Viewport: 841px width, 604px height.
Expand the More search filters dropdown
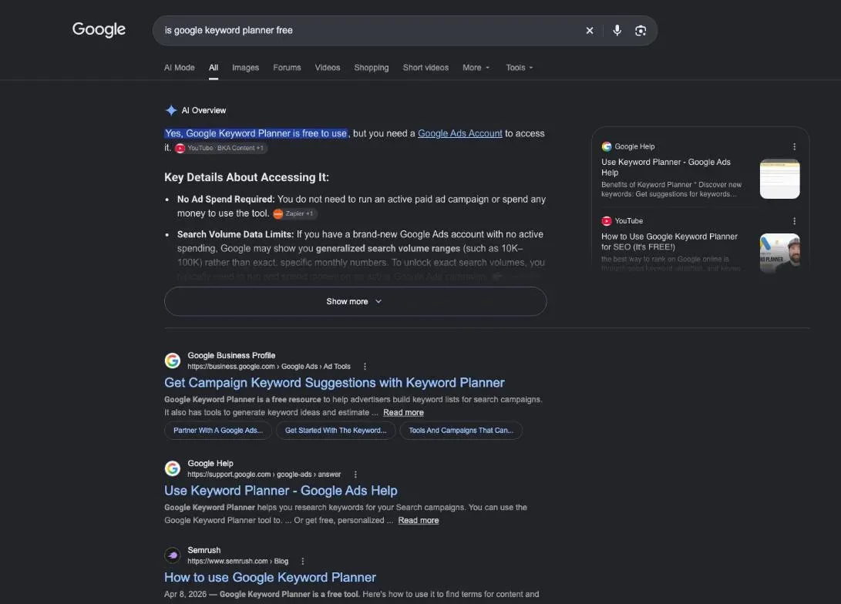coord(476,68)
